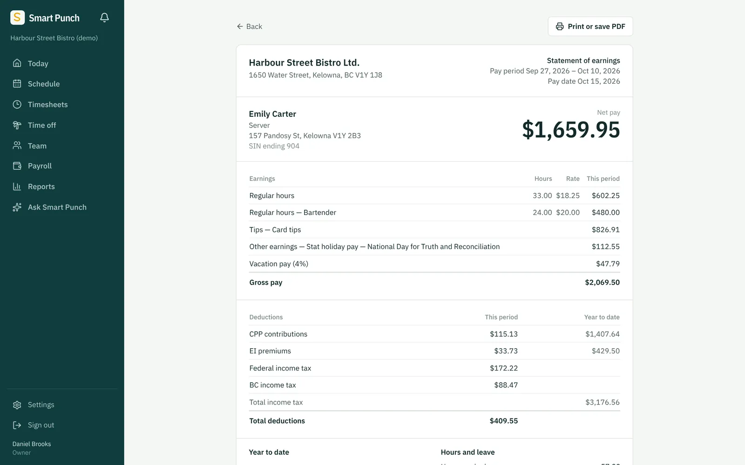Select the Payroll menu item
This screenshot has height=465, width=745.
[x=62, y=166]
